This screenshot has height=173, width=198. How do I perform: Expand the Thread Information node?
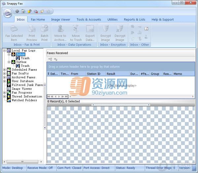tap(4, 96)
